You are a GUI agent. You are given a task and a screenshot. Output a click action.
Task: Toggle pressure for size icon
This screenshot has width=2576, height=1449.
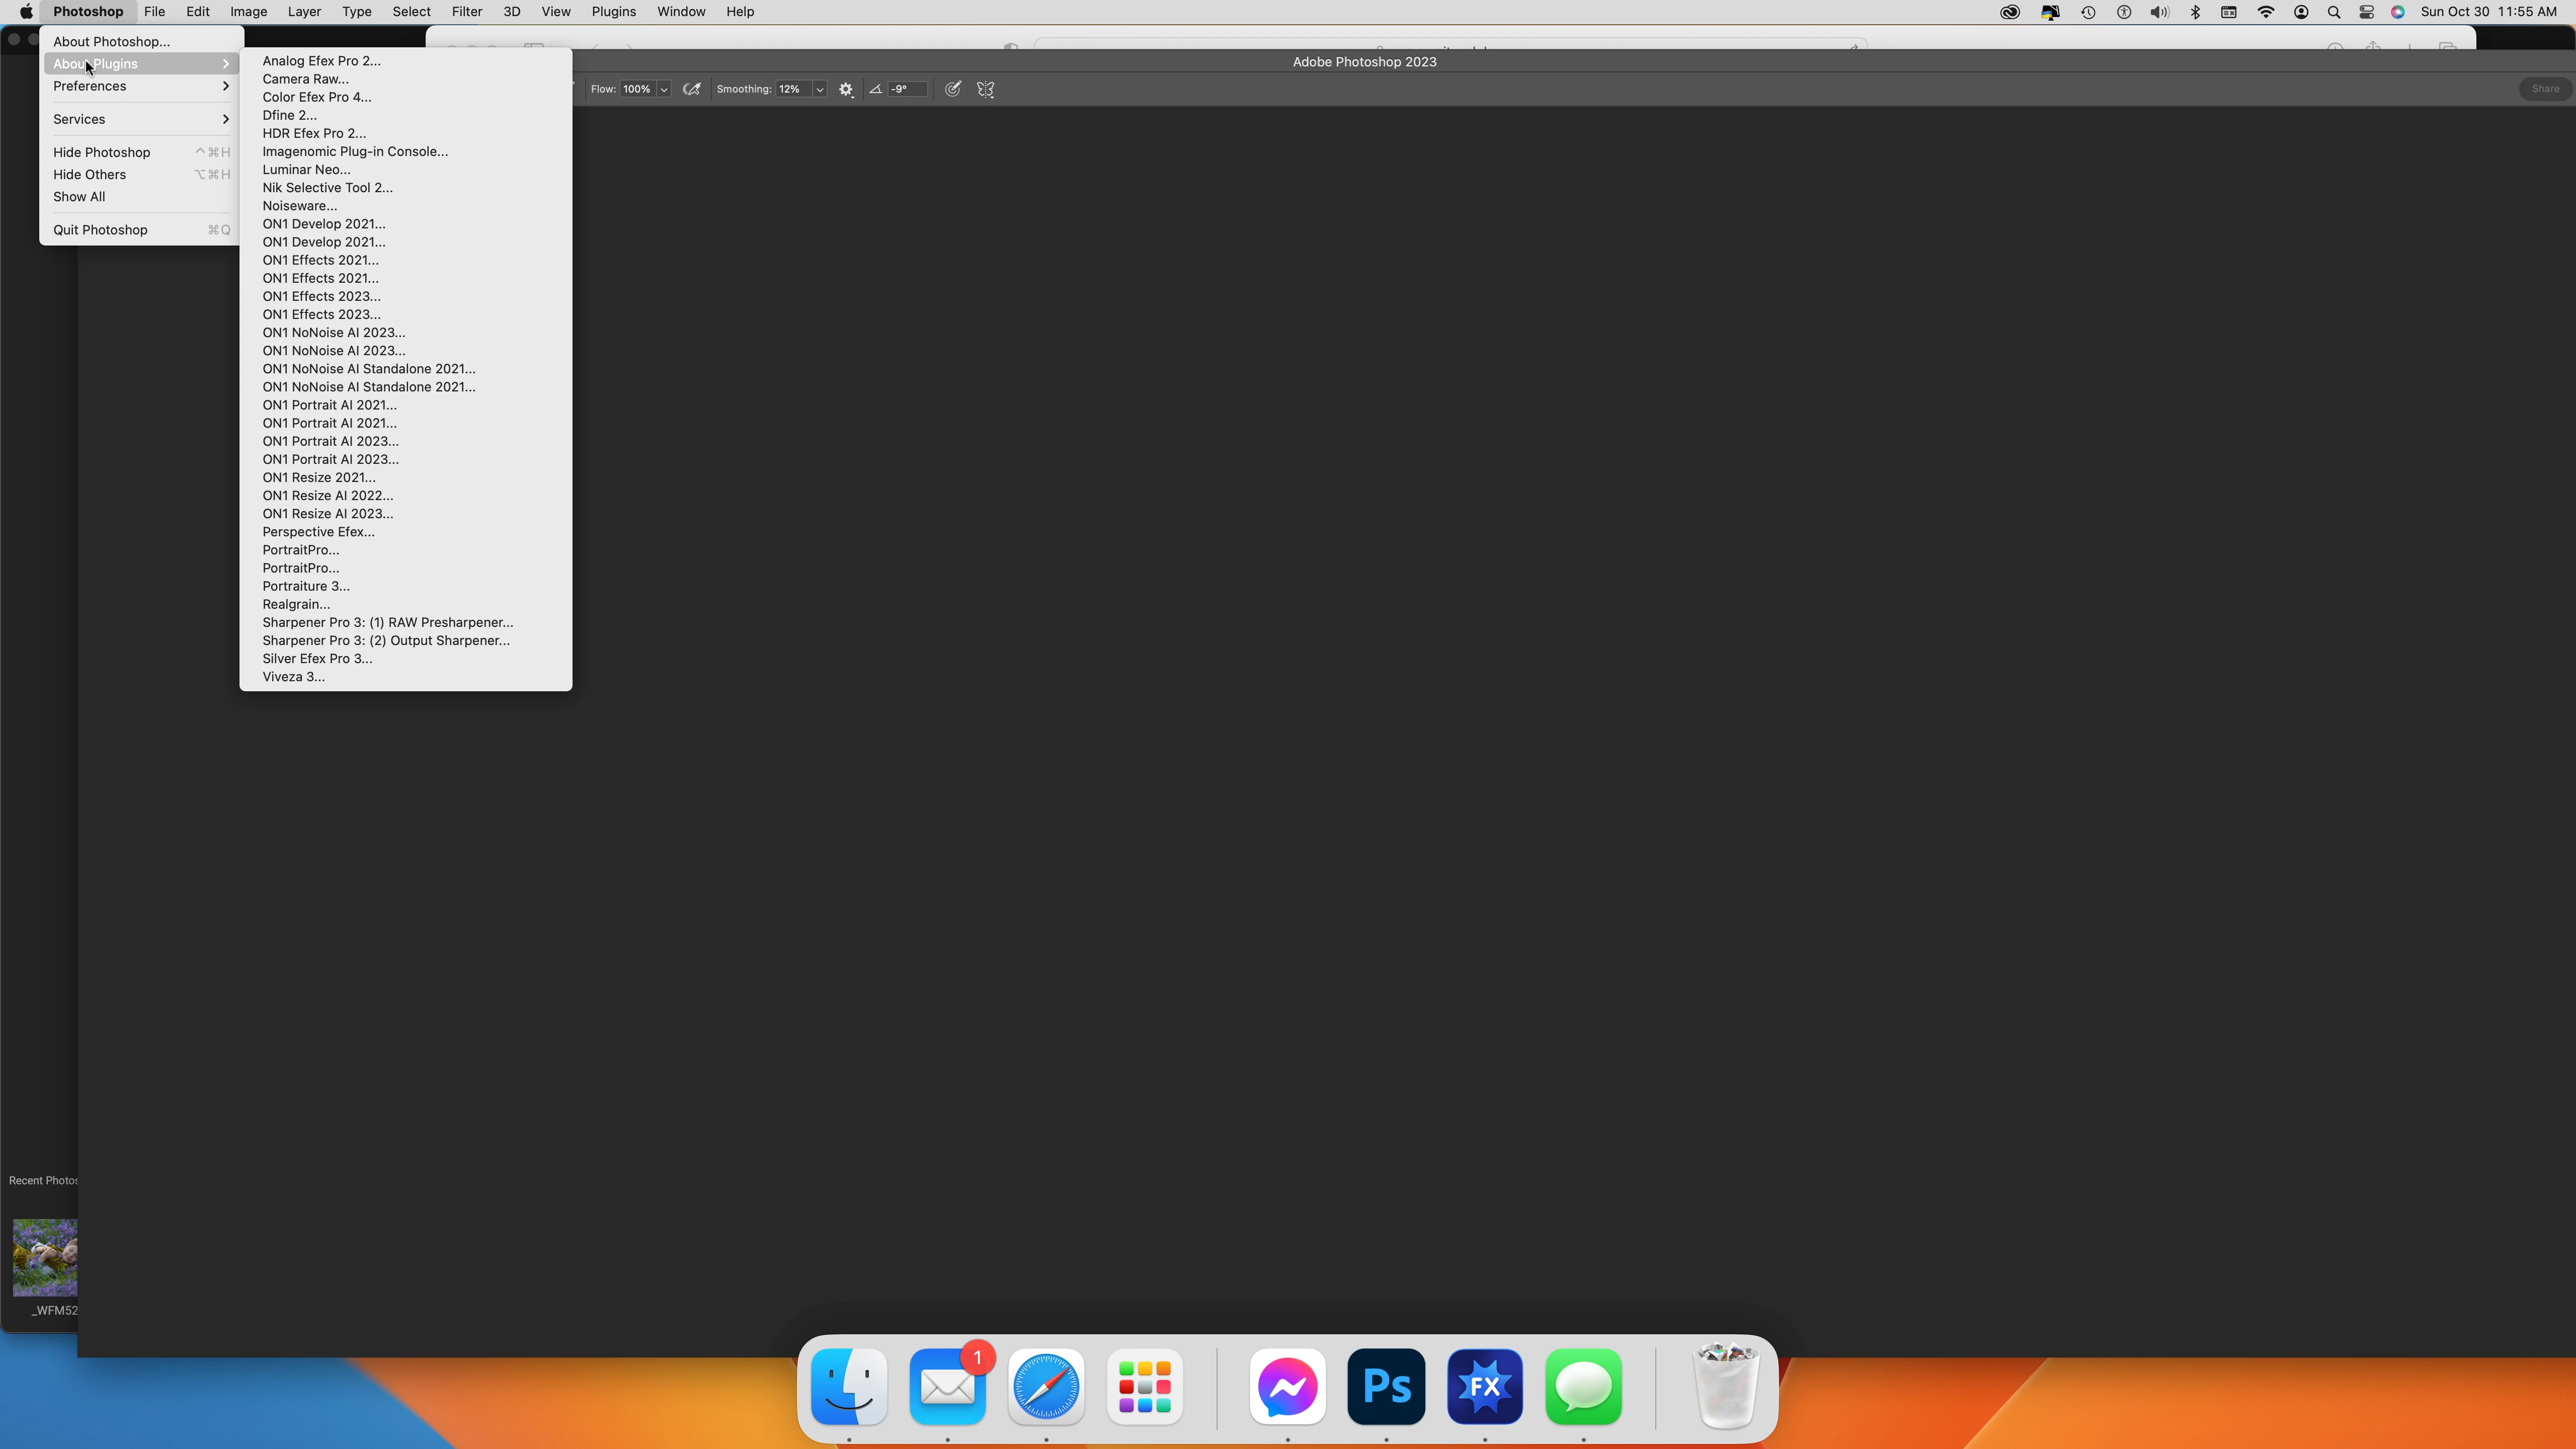(x=953, y=89)
